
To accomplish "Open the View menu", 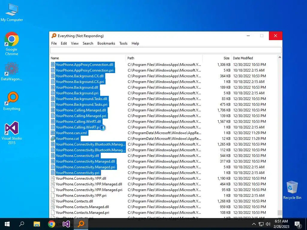I will pyautogui.click(x=75, y=43).
